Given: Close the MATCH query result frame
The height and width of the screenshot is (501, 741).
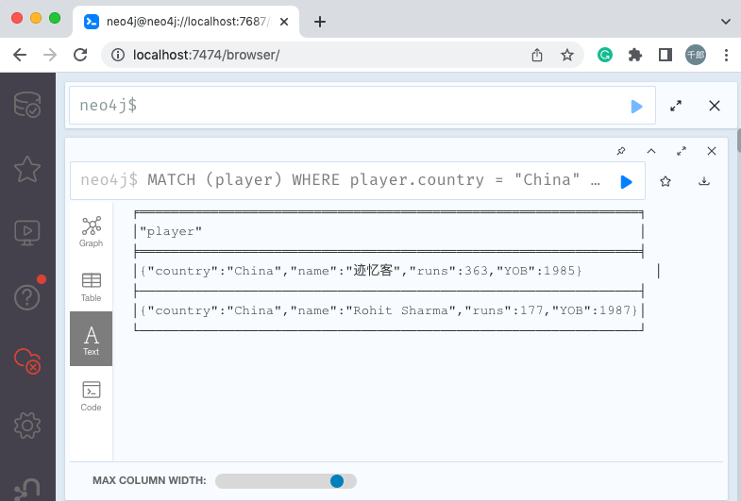Looking at the screenshot, I should tap(711, 151).
